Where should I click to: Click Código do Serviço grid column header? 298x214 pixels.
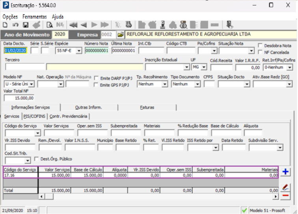pos(20,170)
